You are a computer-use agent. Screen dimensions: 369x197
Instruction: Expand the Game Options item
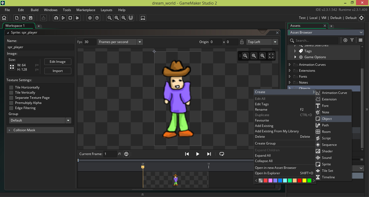tap(295, 57)
